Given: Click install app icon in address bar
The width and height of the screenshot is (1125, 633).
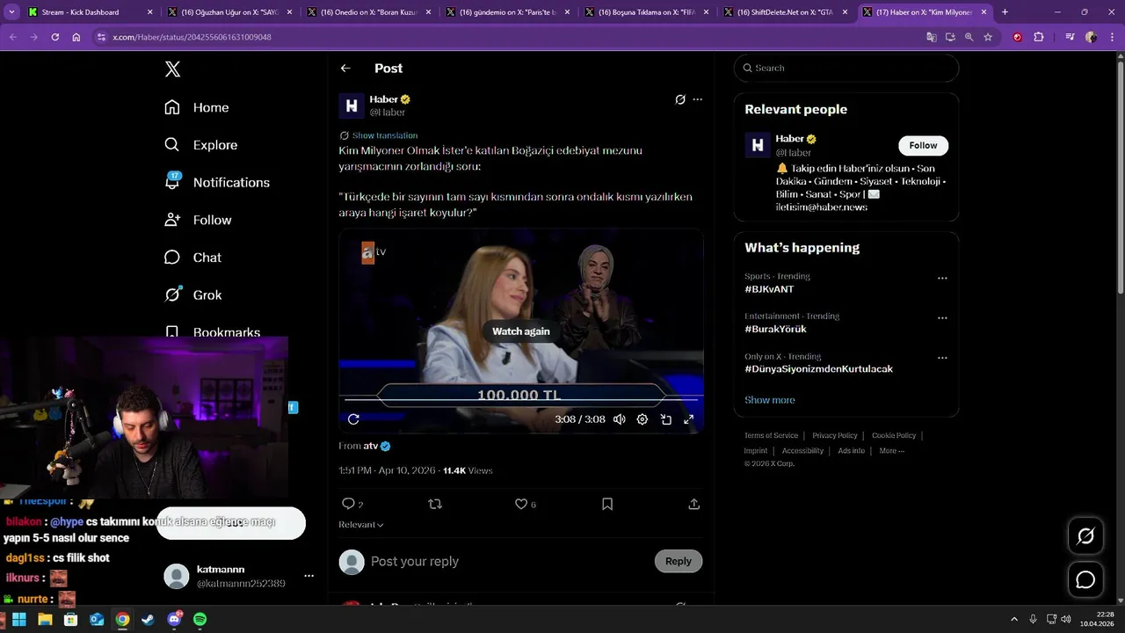Looking at the screenshot, I should click(x=950, y=37).
